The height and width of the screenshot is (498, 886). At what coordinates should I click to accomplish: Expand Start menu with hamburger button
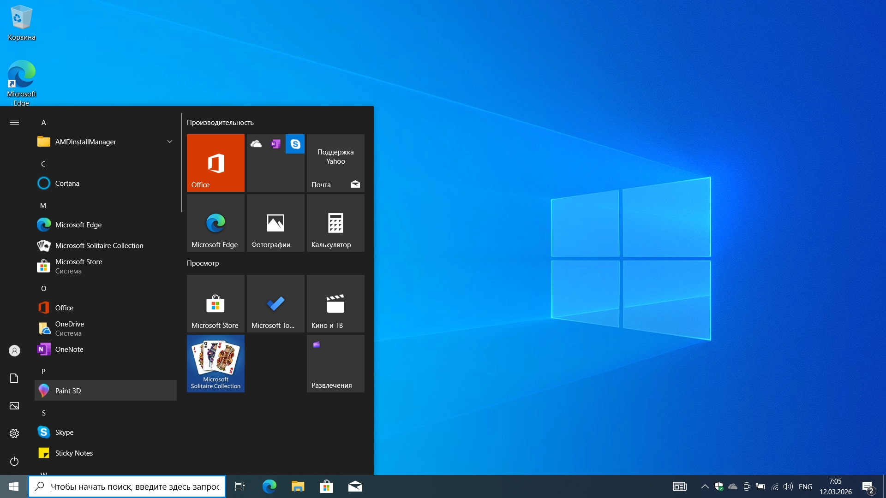pos(14,122)
